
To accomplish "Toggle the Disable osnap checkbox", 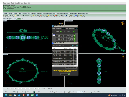I will (48, 89).
